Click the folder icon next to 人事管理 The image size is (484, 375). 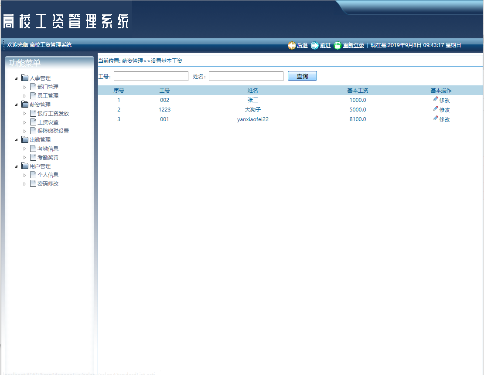click(x=25, y=78)
